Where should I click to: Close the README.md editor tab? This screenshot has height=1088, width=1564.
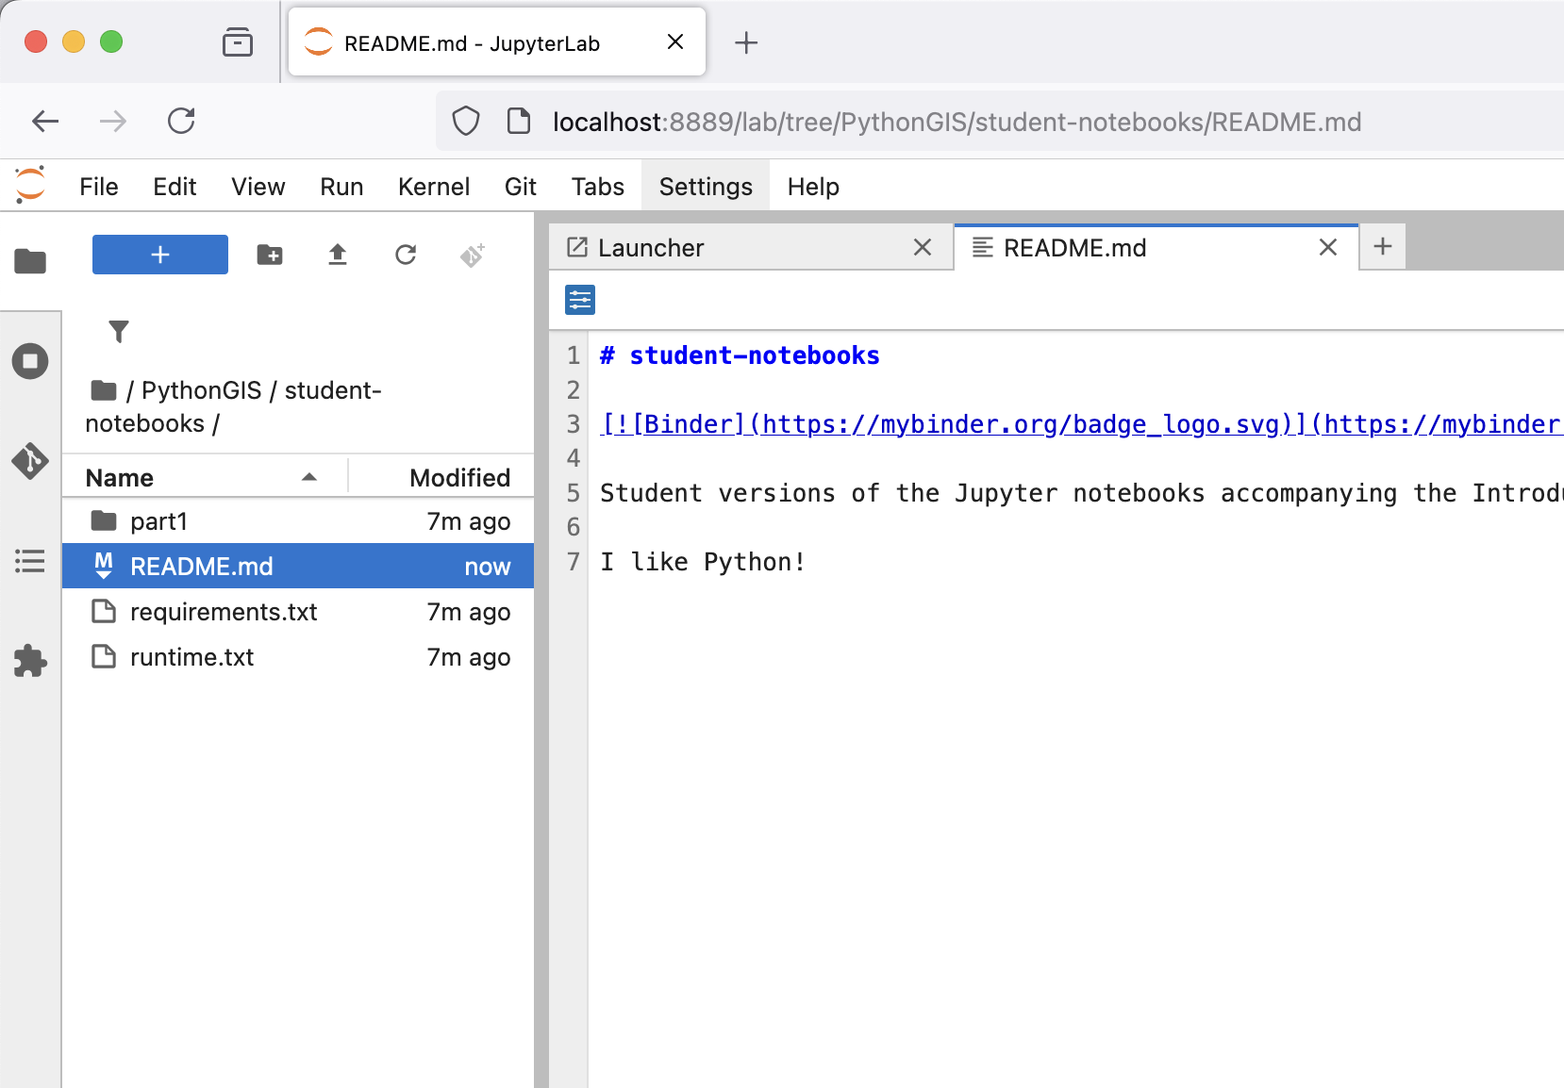[1328, 248]
